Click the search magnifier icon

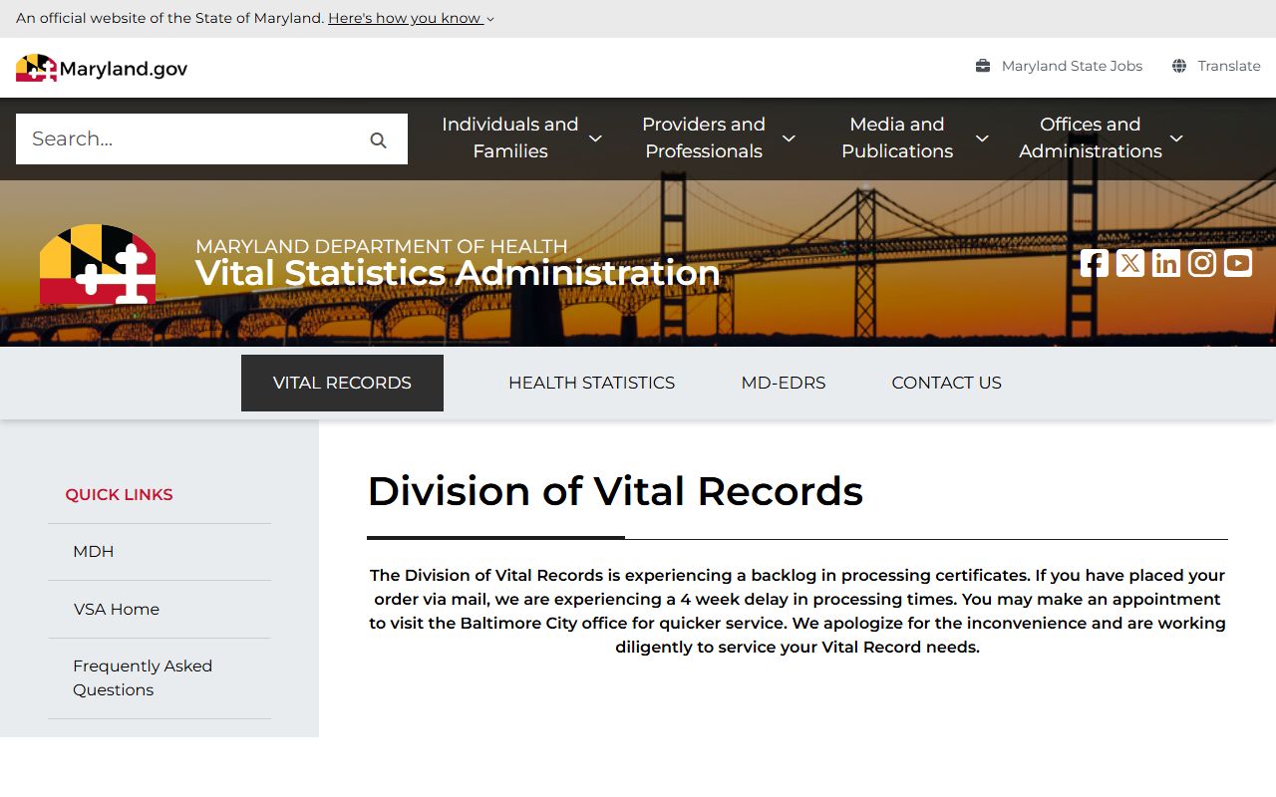378,139
